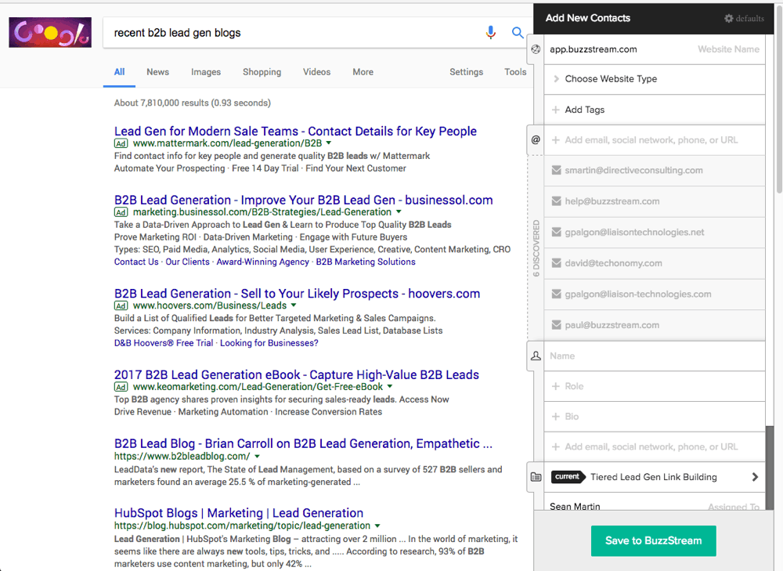Screen dimensions: 783x571
Task: Add discovered email gpalgon@liaisontechnologies.net
Action: [x=654, y=233]
